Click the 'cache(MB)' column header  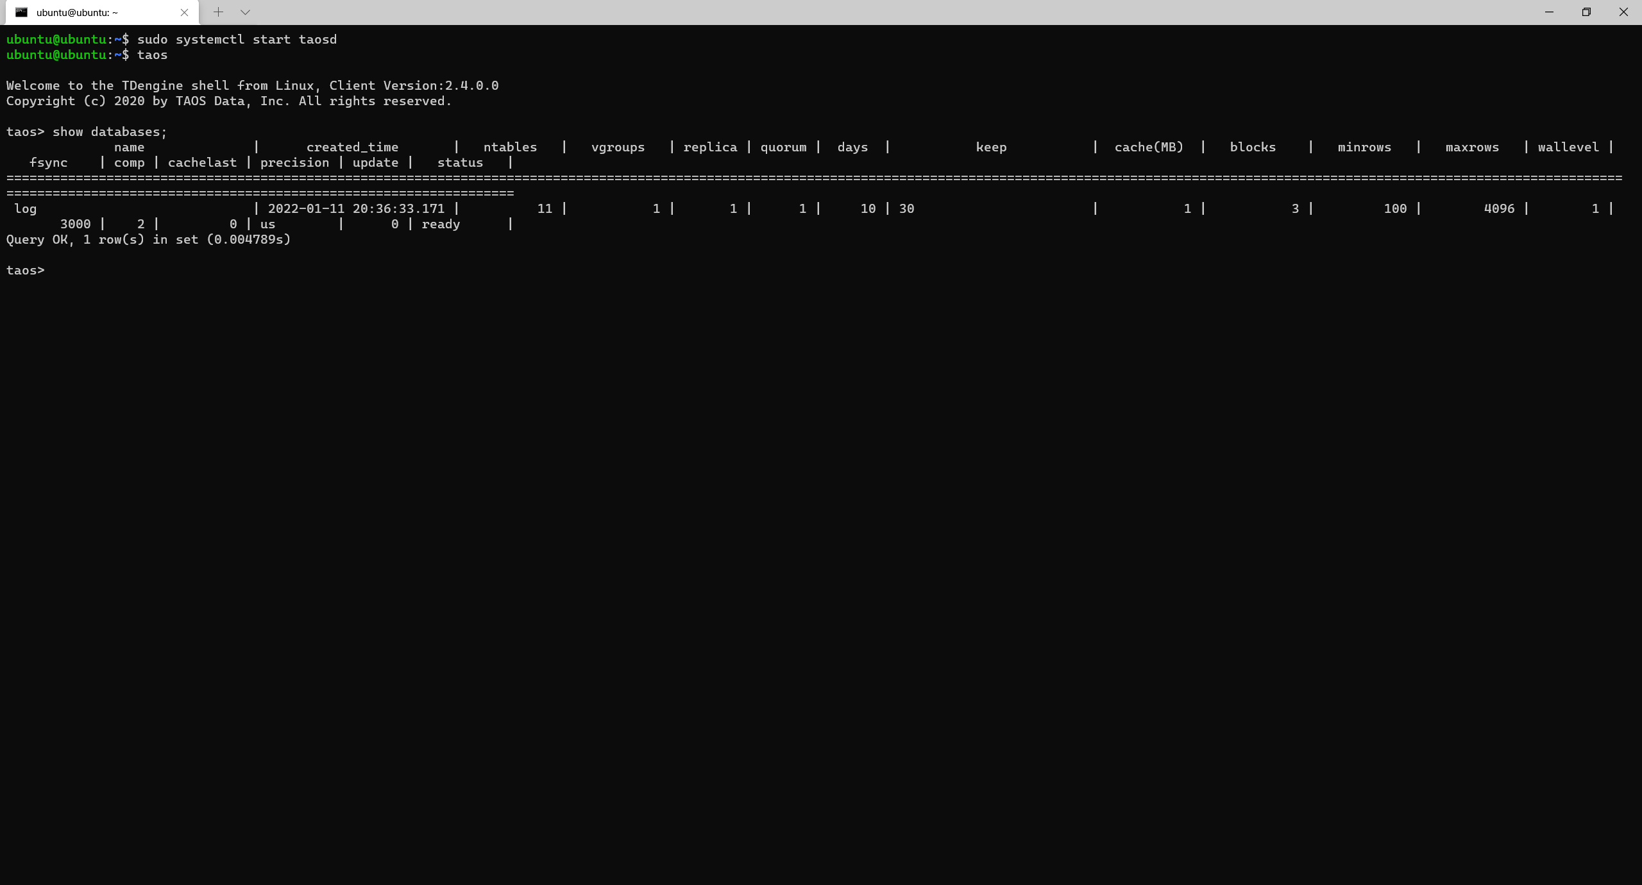click(1149, 147)
